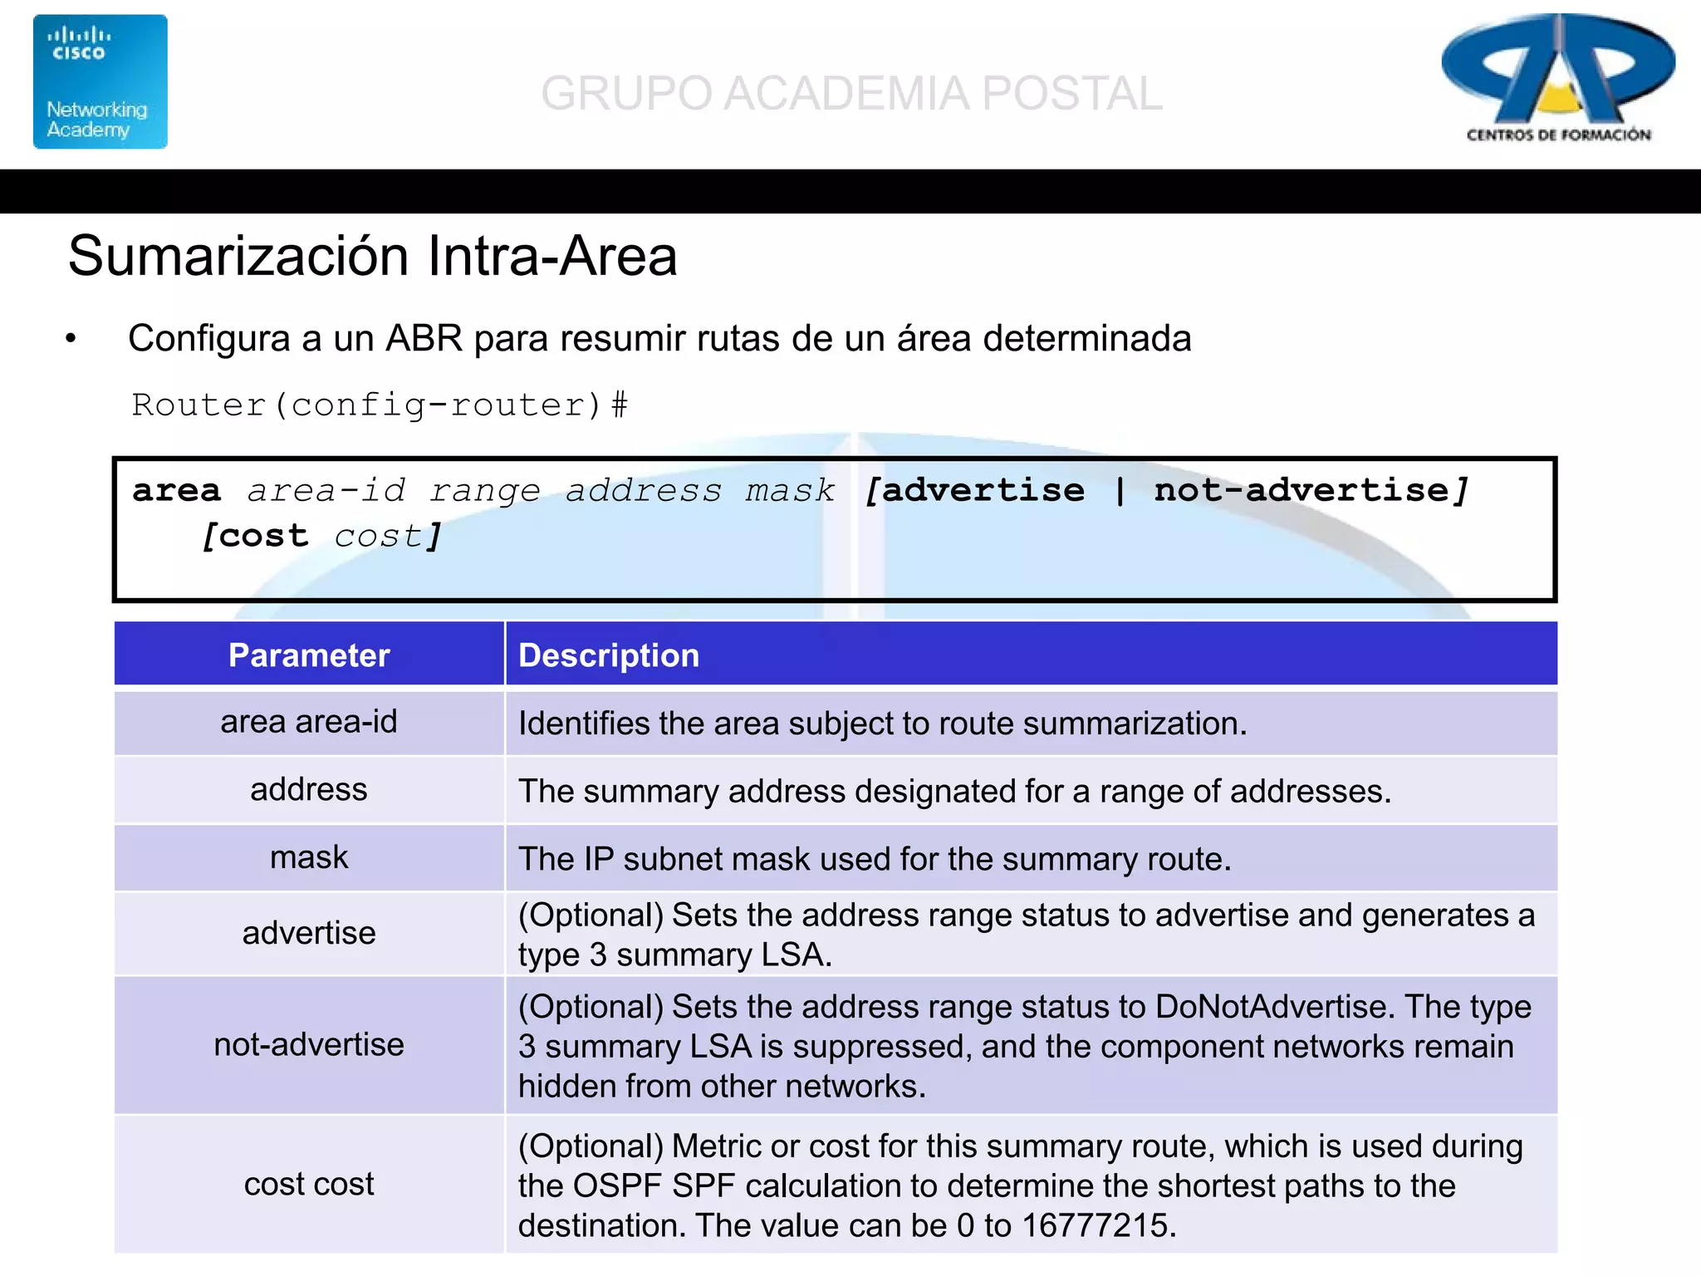
Task: Click the [cost cost] syntax line
Action: coord(321,536)
